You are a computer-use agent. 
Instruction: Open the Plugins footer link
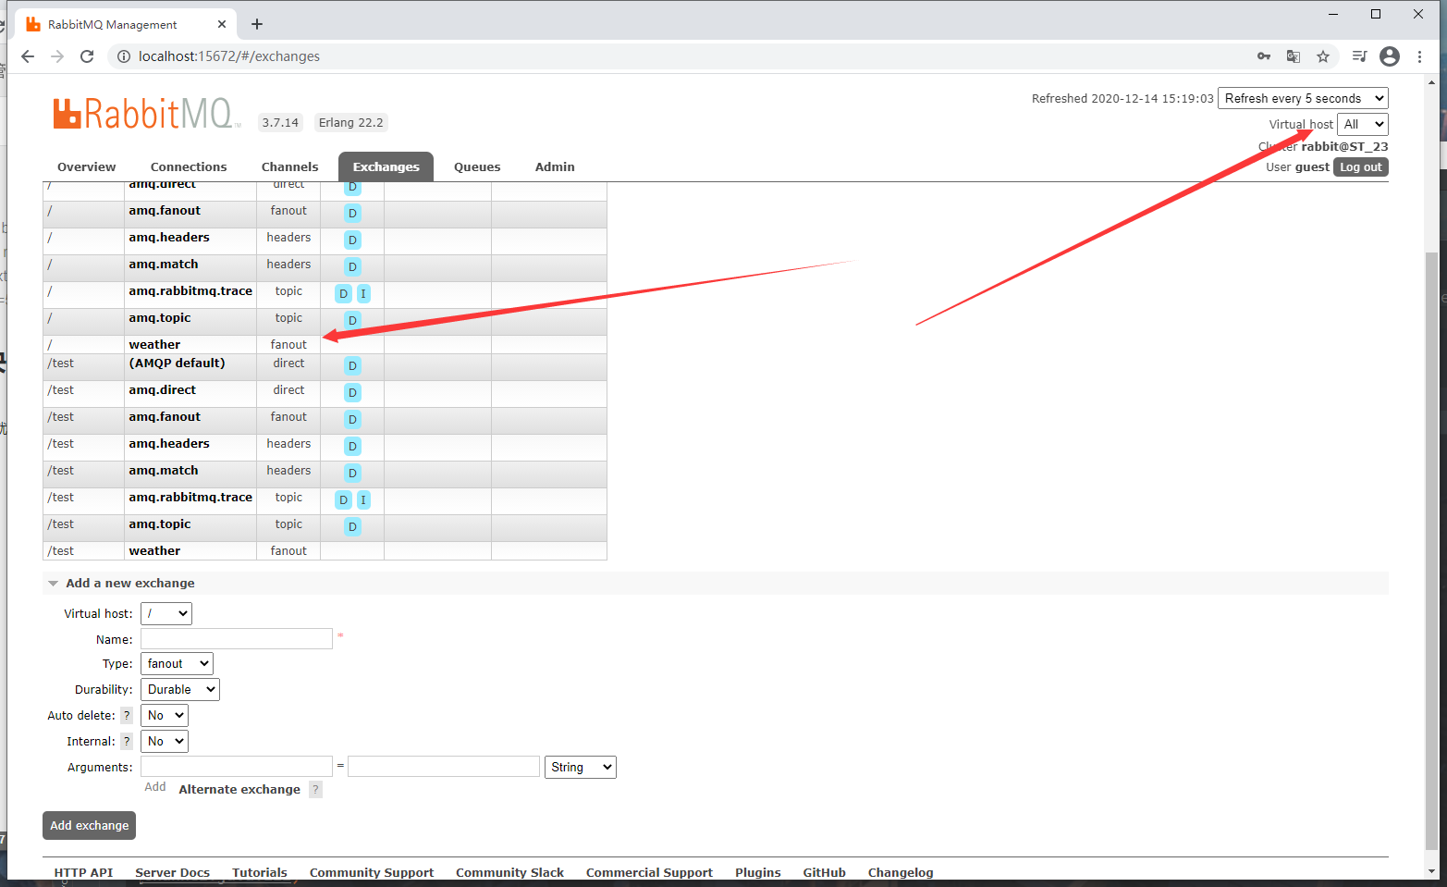[758, 872]
